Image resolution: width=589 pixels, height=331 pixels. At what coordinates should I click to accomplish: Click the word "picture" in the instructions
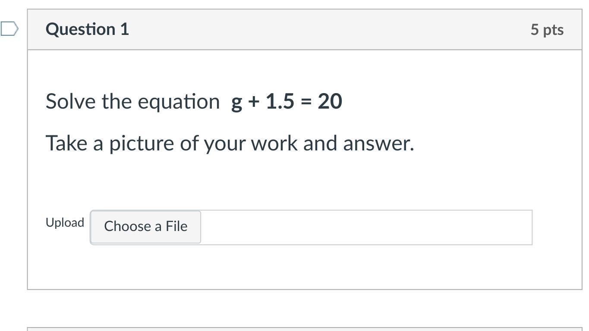[142, 144]
